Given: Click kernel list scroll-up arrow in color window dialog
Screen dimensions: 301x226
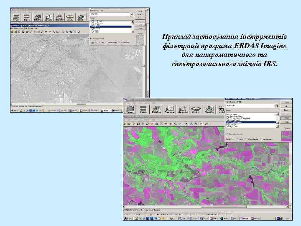Looking at the screenshot, I should coord(277,114).
